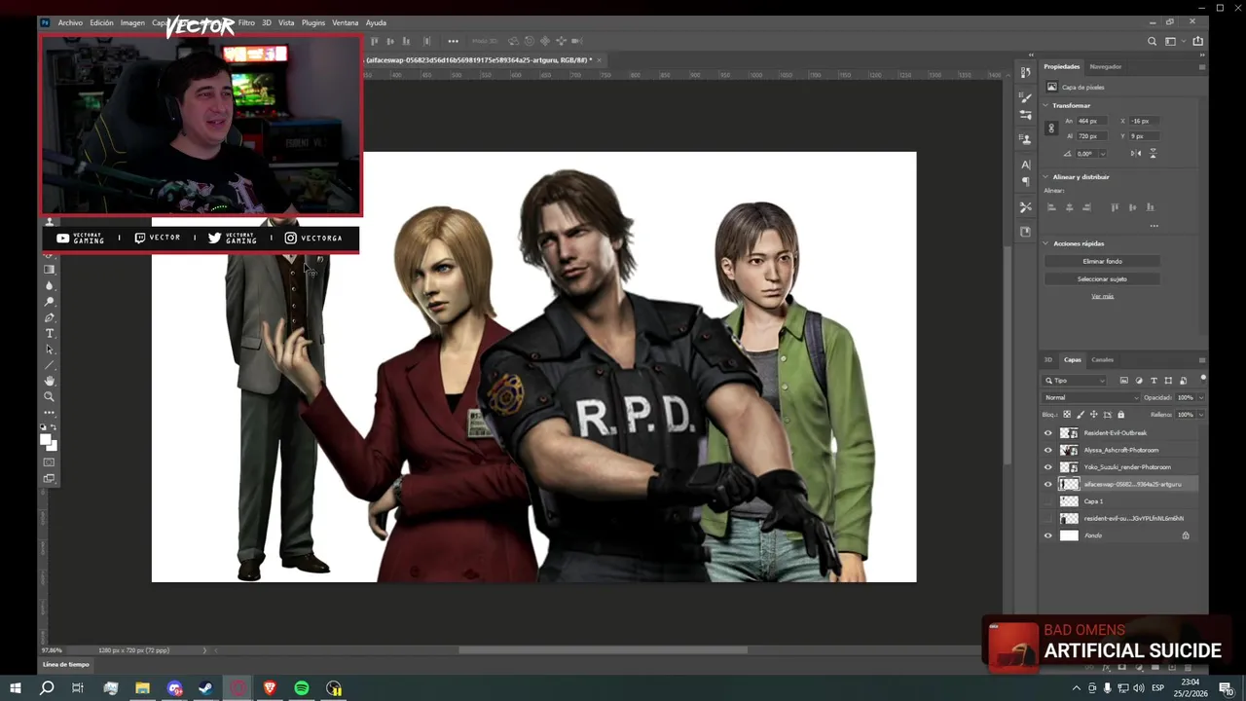
Task: Open Spotify from the taskbar
Action: pos(302,688)
